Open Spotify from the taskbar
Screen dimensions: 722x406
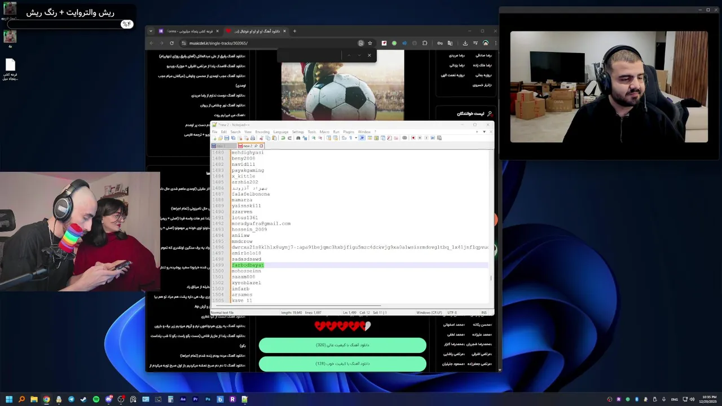click(x=96, y=399)
